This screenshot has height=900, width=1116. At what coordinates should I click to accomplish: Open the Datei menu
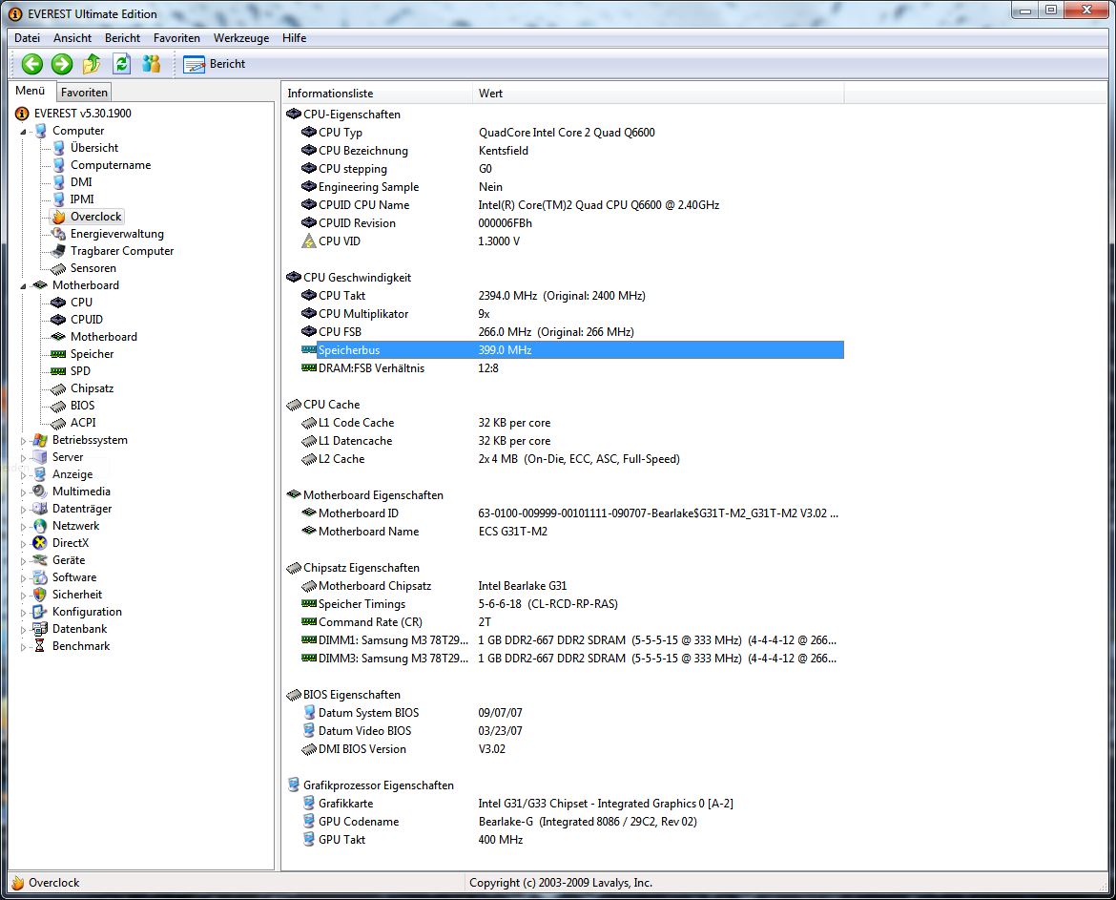click(27, 38)
